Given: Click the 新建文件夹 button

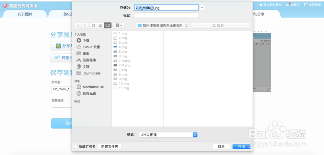Looking at the screenshot, I should 110,147.
